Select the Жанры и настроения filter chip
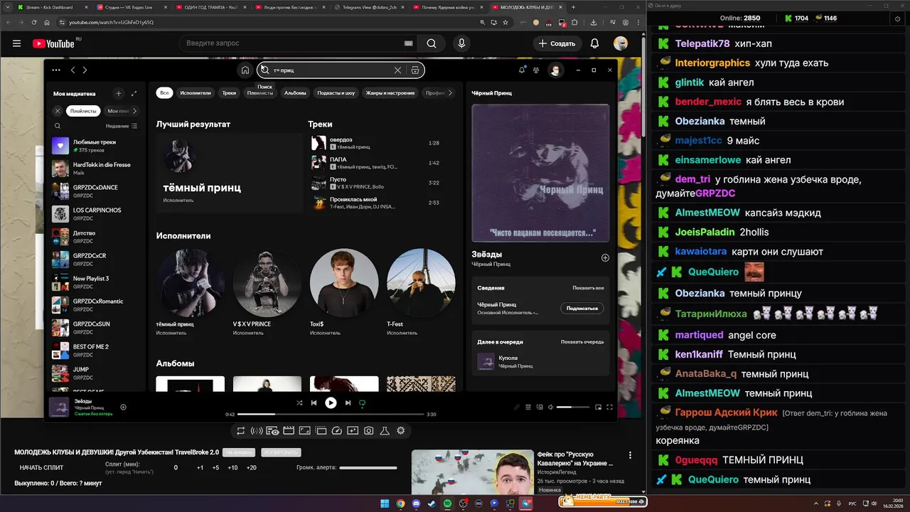The width and height of the screenshot is (910, 512). [x=390, y=92]
